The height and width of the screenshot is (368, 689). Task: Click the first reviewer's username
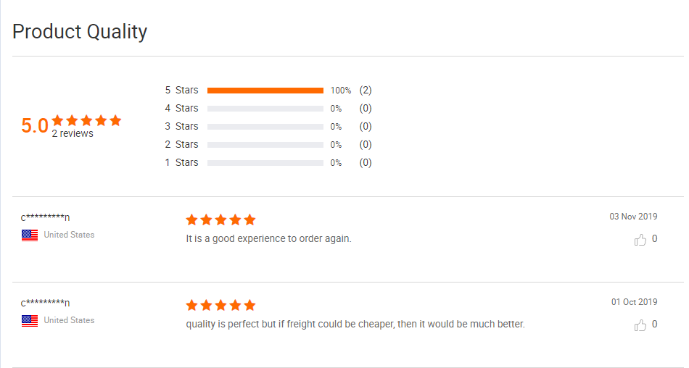[x=45, y=217]
